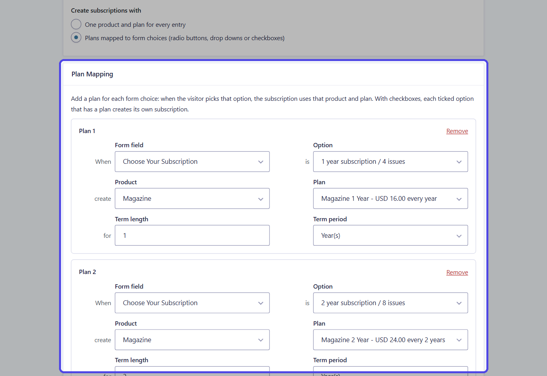Click the 'Plan 2' heading text
The height and width of the screenshot is (376, 547).
point(87,272)
